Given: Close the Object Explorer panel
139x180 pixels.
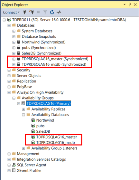Looking at the screenshot, I should coord(135,5).
